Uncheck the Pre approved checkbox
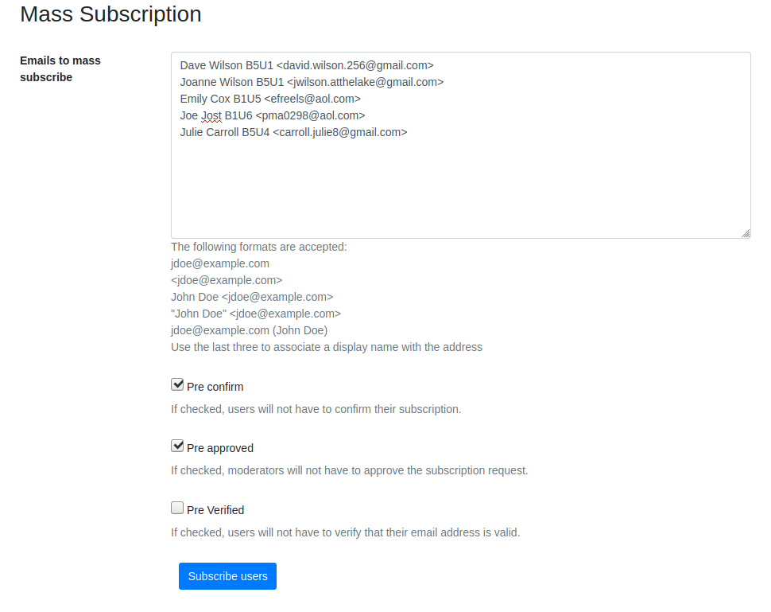 (x=177, y=446)
